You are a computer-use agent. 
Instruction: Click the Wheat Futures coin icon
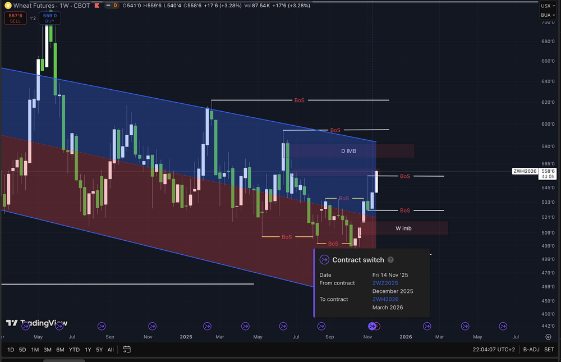(x=7, y=6)
